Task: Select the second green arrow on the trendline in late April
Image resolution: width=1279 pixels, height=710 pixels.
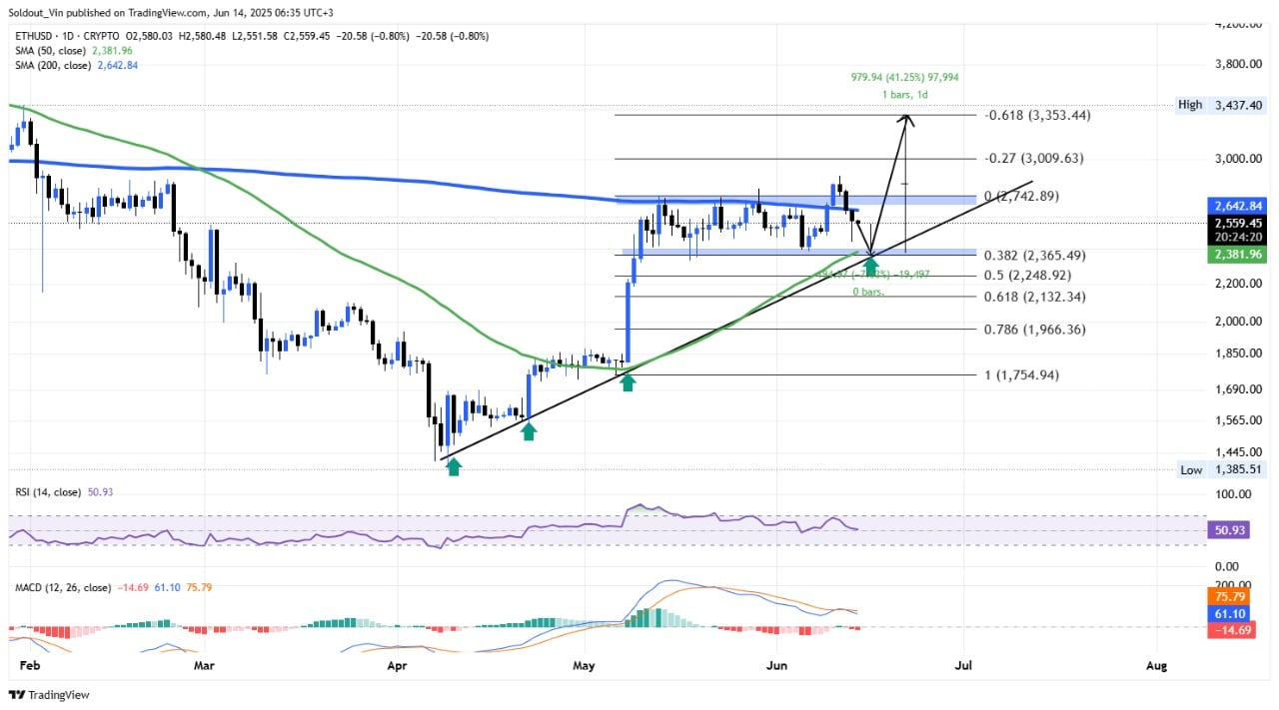Action: coord(529,430)
